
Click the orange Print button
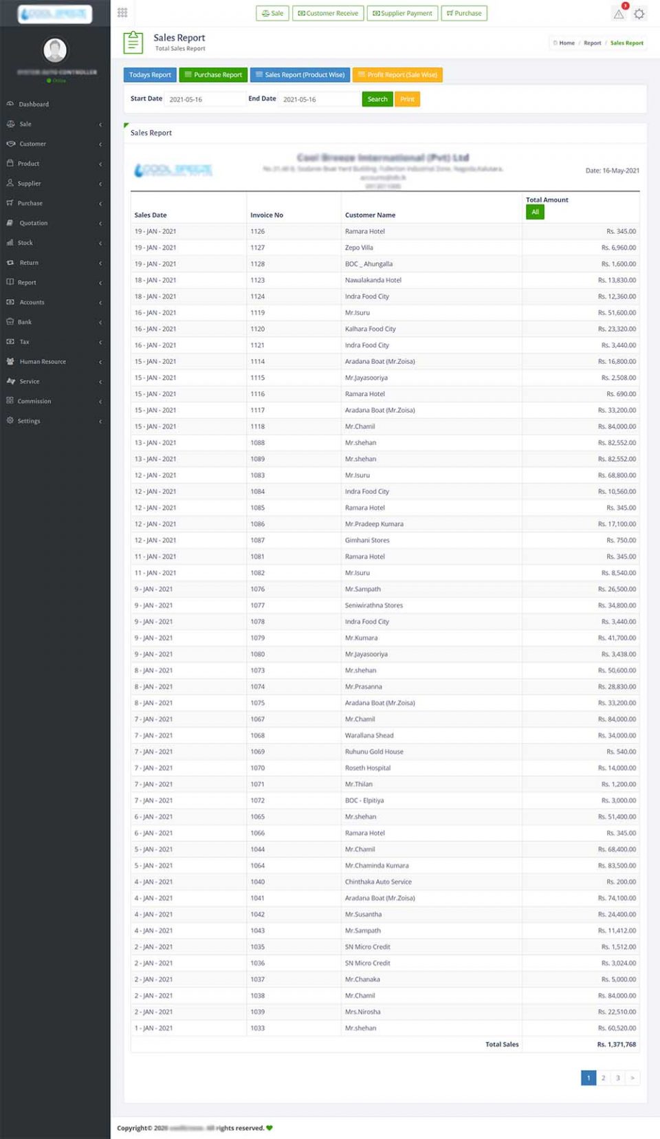(x=407, y=99)
